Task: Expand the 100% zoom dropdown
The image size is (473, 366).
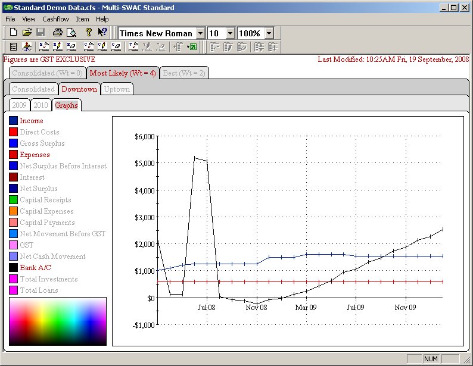Action: pos(269,34)
